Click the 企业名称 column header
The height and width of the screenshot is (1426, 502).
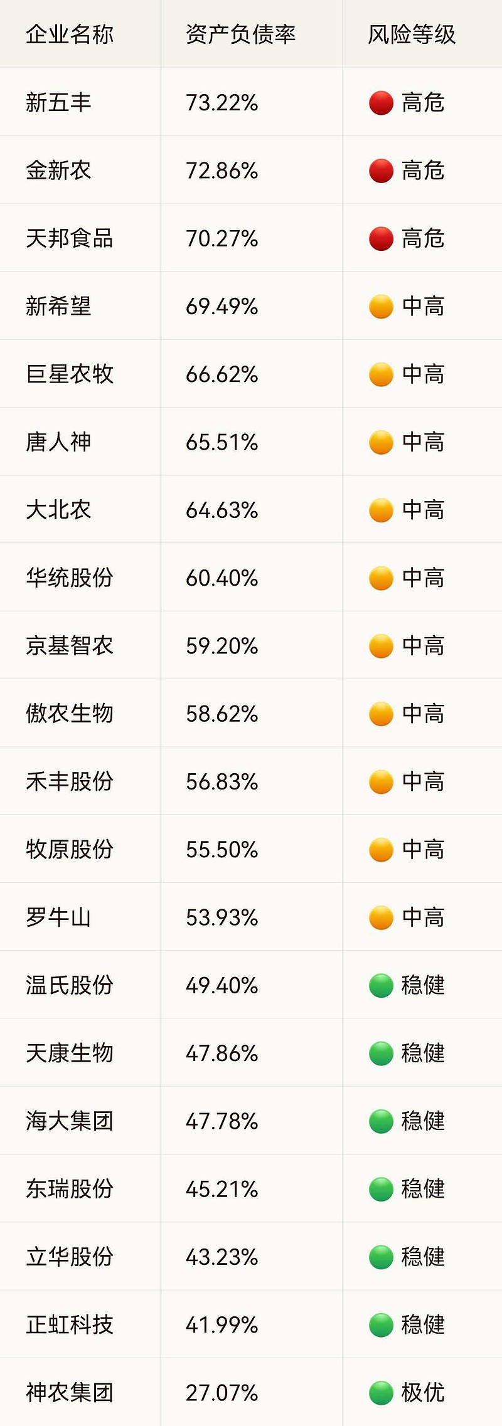70,34
